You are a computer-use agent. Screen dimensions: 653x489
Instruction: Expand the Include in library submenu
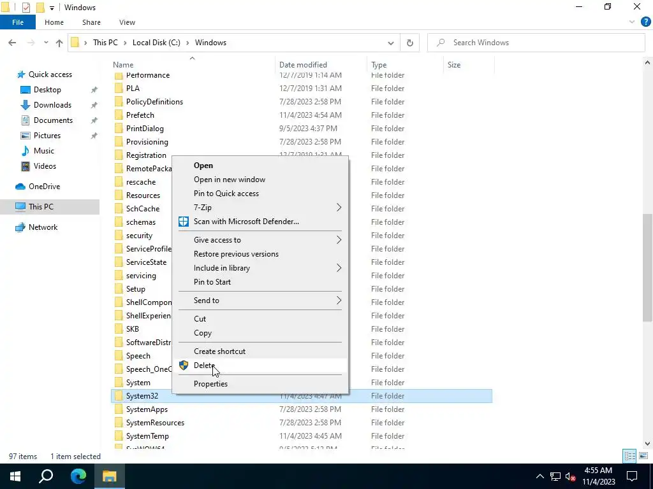(260, 268)
